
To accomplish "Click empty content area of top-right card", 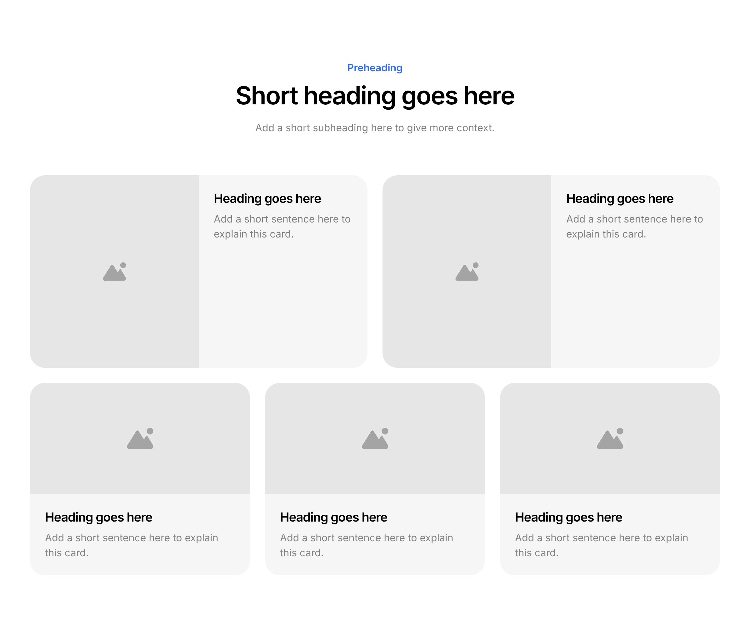I will 635,306.
